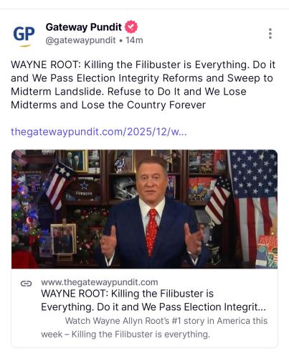Click the 'Watch Wayne Allyn Root's #1 story' description
This screenshot has width=289, height=359.
click(154, 327)
